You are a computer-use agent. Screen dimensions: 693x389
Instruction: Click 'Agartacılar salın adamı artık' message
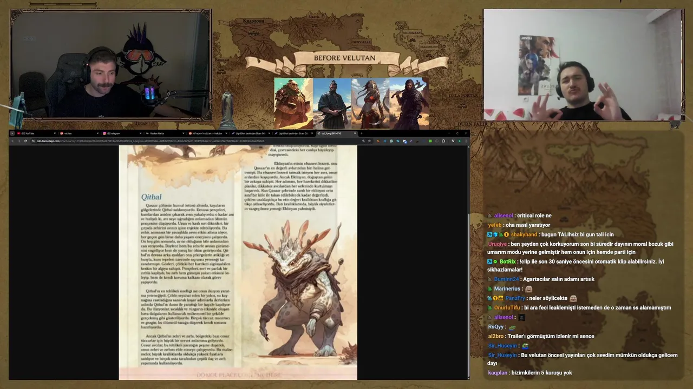point(559,279)
